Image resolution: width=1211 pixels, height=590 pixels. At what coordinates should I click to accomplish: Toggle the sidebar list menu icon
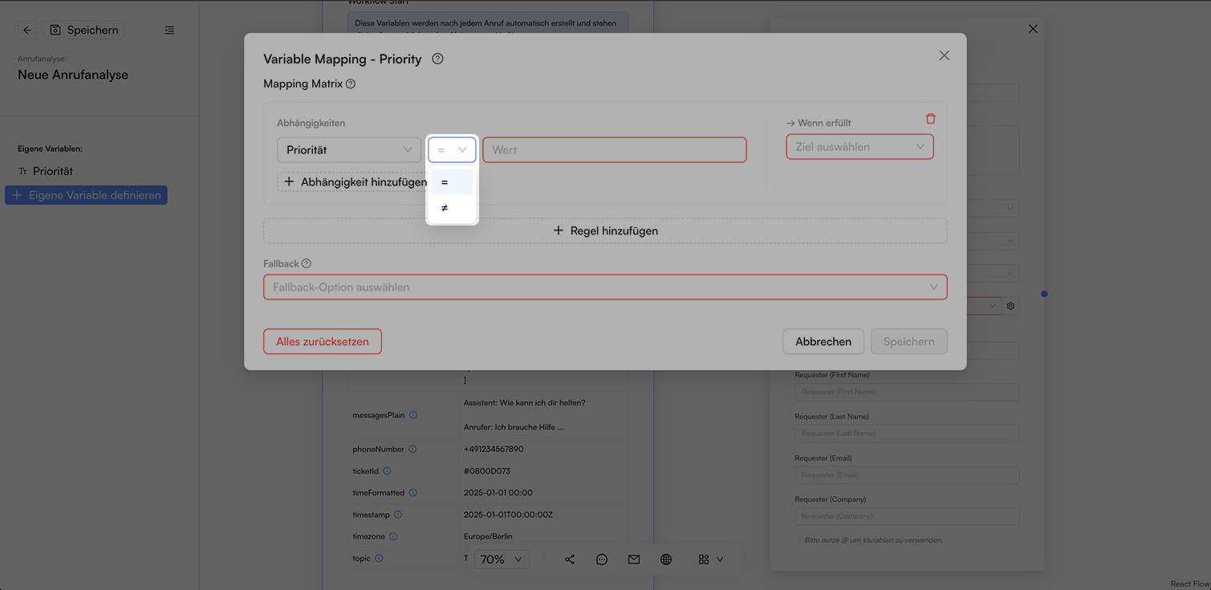click(169, 31)
